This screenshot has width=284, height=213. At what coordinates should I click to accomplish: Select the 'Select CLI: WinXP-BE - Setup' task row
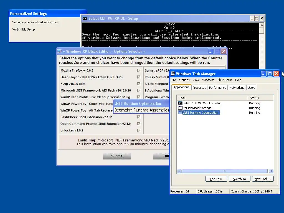(x=225, y=103)
